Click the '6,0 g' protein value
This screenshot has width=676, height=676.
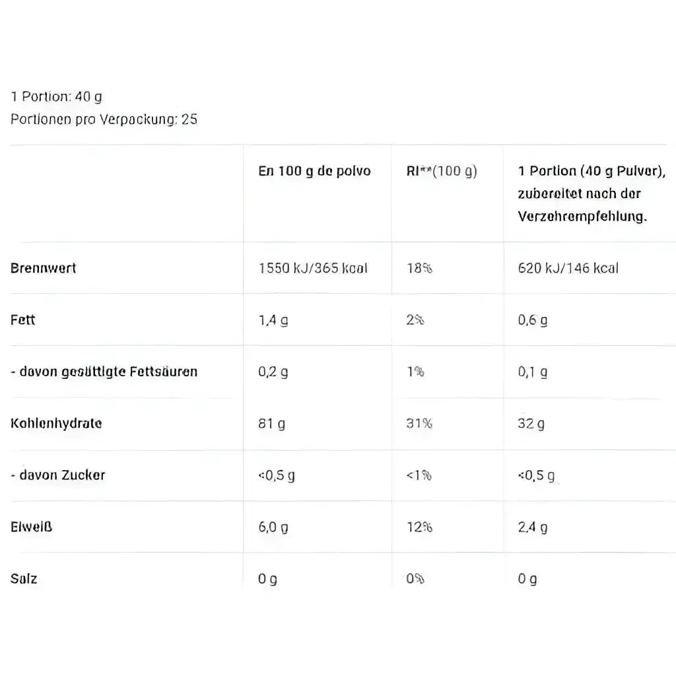(x=273, y=527)
